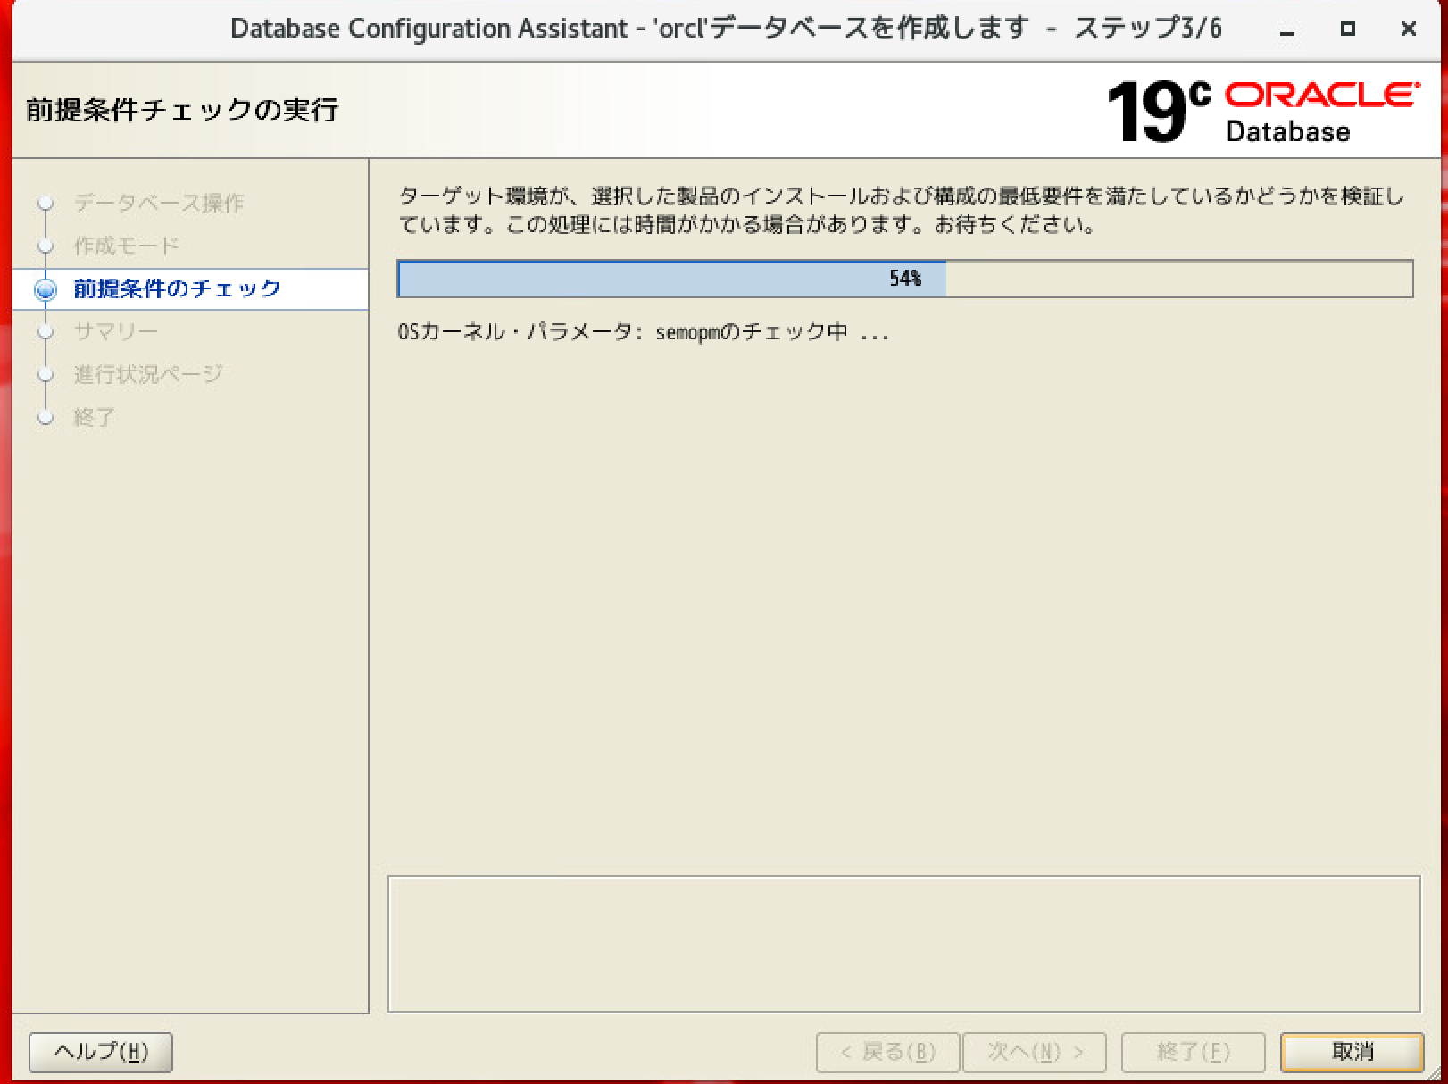Click the 54% progress bar

point(905,279)
